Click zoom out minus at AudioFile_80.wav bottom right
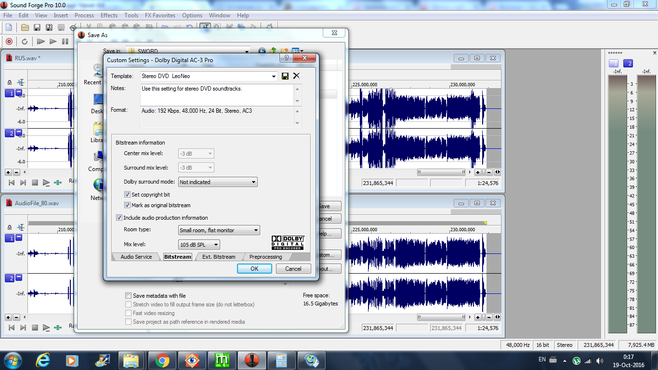Screen dimensions: 658x370 [489, 317]
